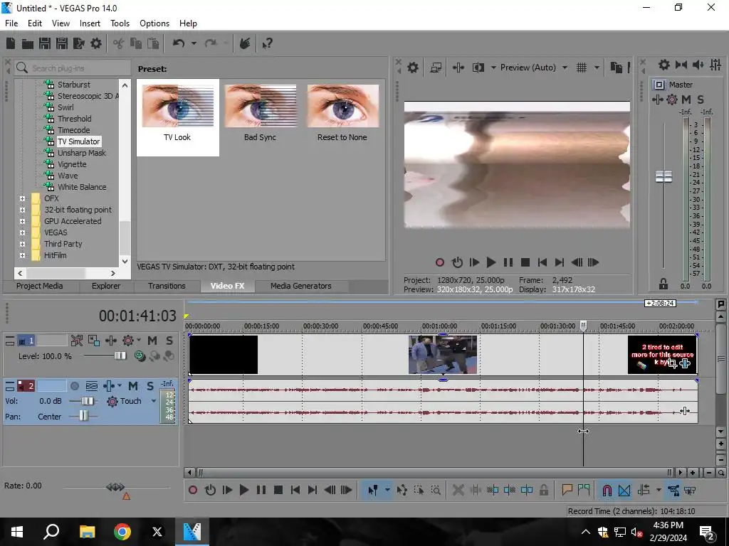Switch to the Media Generators tab
Viewport: 729px width, 546px height.
pyautogui.click(x=301, y=286)
